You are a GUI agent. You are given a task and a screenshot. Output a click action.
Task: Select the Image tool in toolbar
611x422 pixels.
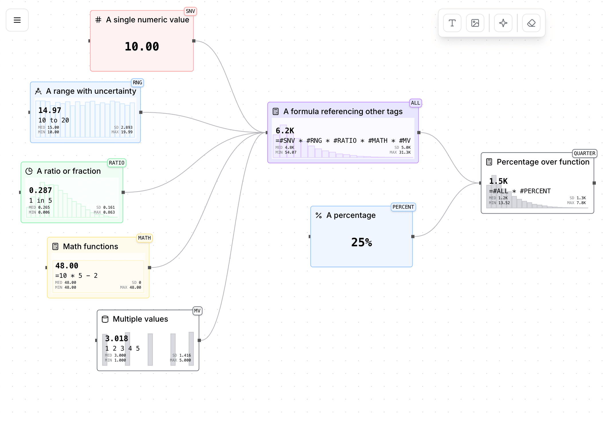(x=475, y=23)
